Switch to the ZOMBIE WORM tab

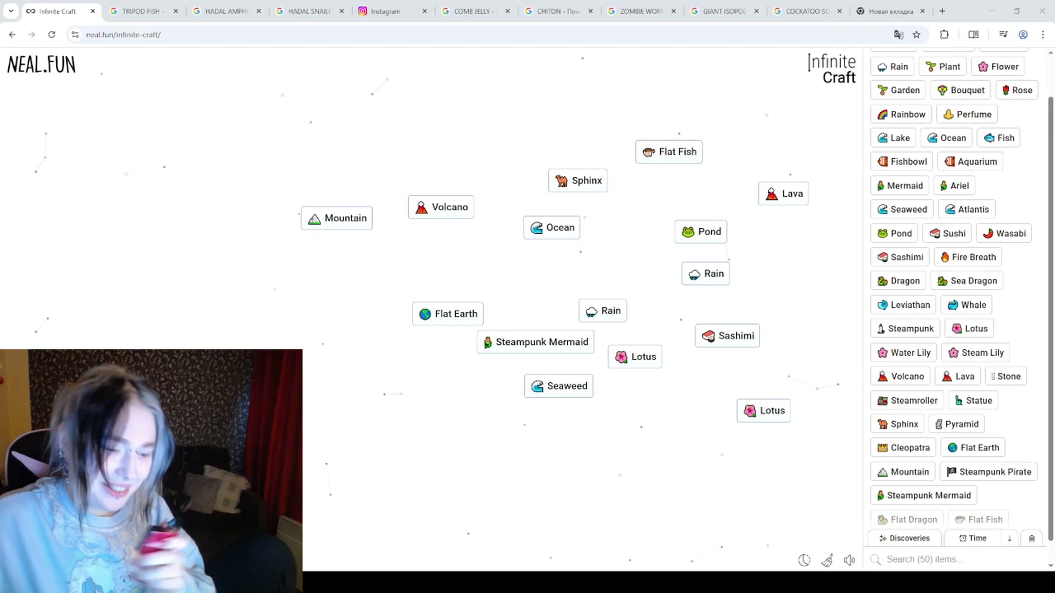[x=642, y=11]
